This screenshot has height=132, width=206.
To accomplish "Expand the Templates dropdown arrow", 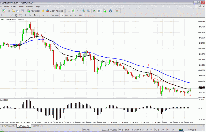I will pos(119,11).
